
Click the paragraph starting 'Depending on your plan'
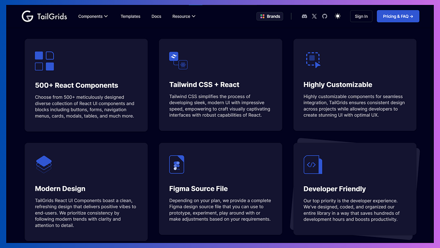(x=220, y=210)
